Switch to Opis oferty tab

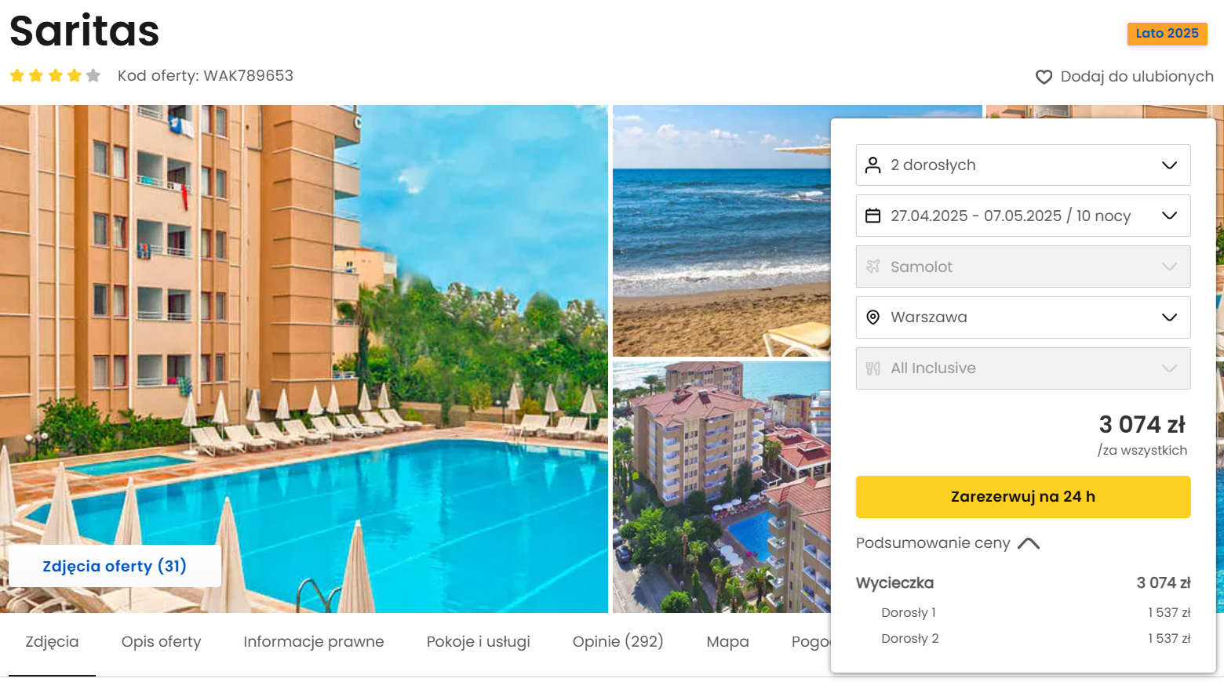coord(162,642)
